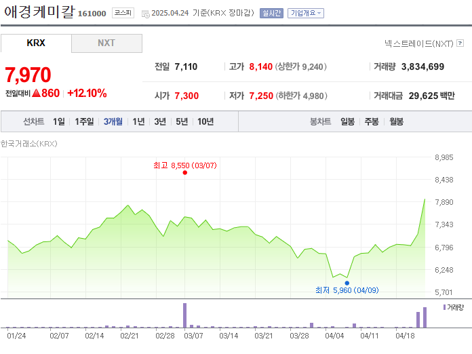Open the Nextrade (NXT) help question icon

(x=460, y=43)
